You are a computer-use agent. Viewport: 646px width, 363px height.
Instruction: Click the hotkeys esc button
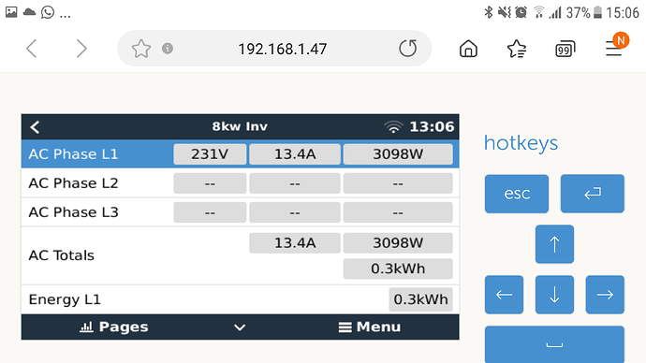517,194
